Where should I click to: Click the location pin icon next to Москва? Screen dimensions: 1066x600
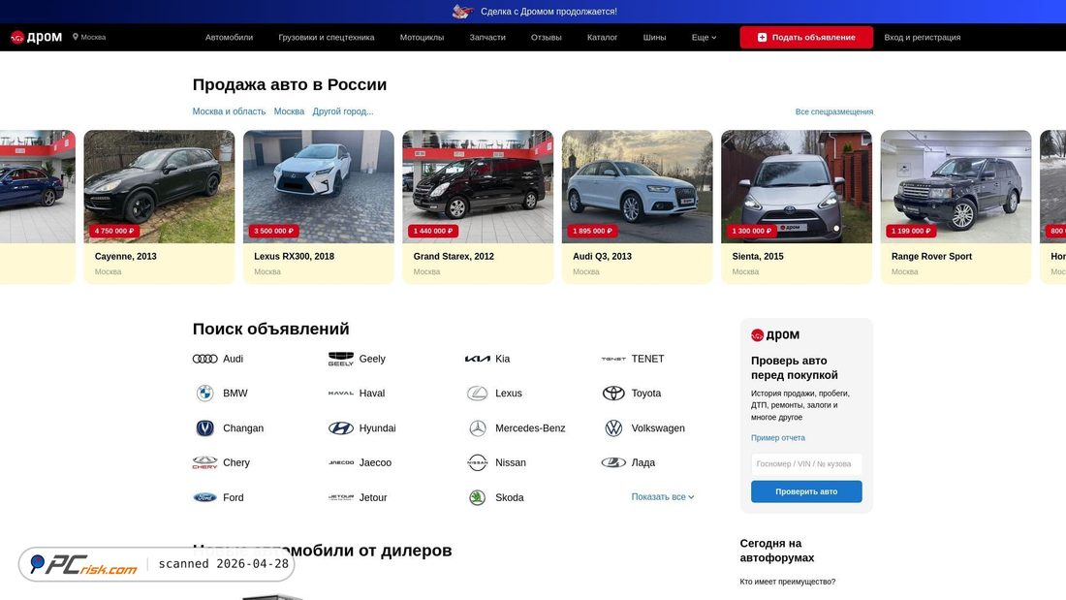click(x=76, y=37)
